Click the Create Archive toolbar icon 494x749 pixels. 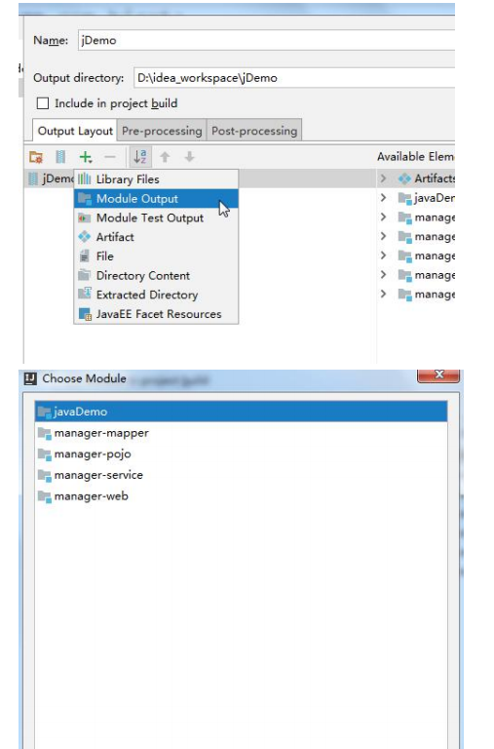pyautogui.click(x=60, y=157)
